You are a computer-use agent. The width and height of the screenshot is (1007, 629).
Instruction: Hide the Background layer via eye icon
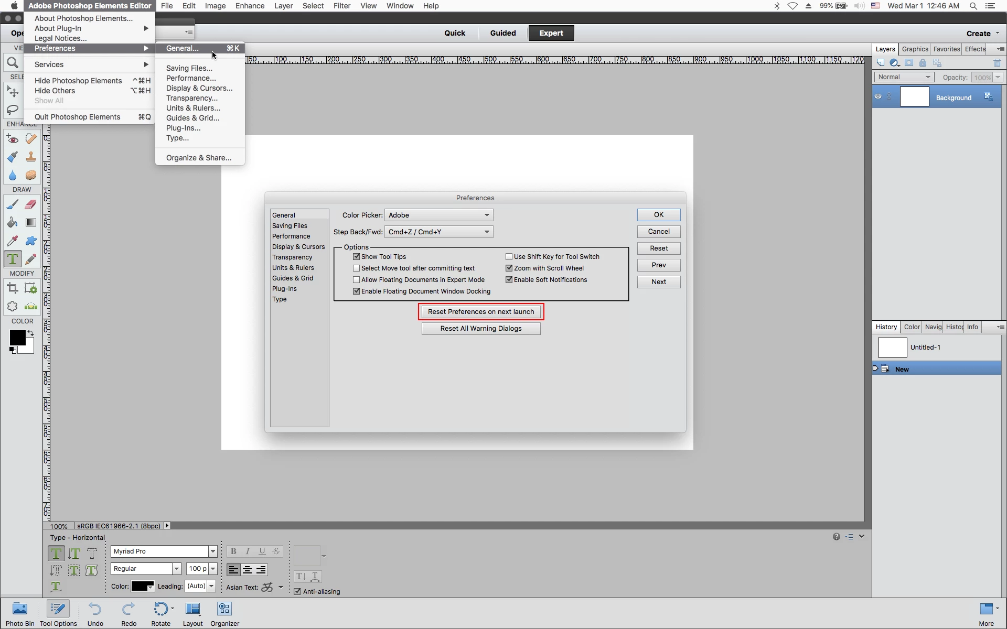(878, 97)
